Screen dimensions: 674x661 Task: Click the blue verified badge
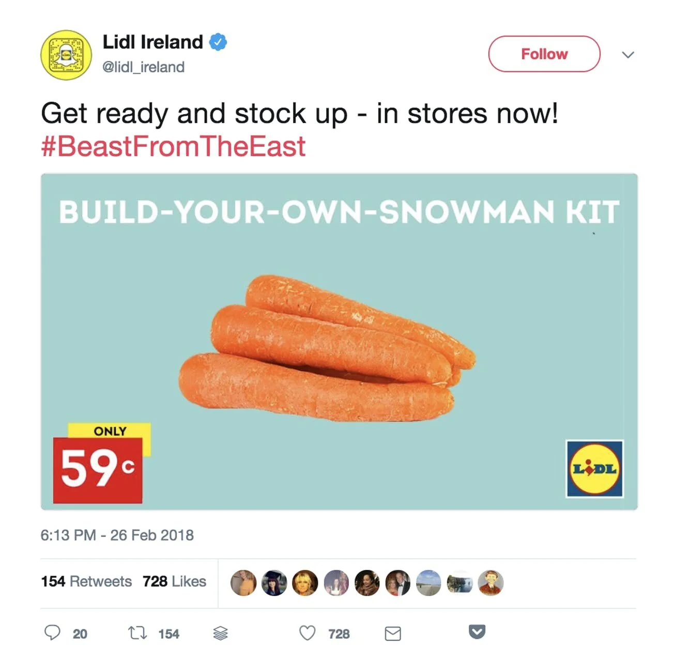tap(218, 42)
